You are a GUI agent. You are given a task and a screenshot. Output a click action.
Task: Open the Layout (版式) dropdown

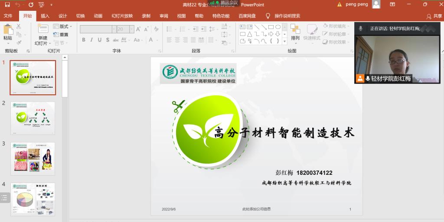(x=63, y=26)
